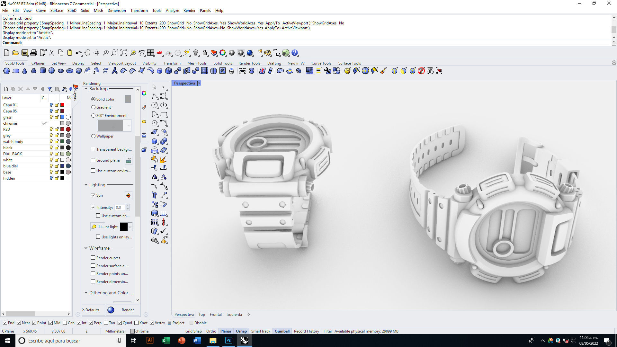Select the 360° Environment radio option
617x347 pixels.
pyautogui.click(x=93, y=116)
